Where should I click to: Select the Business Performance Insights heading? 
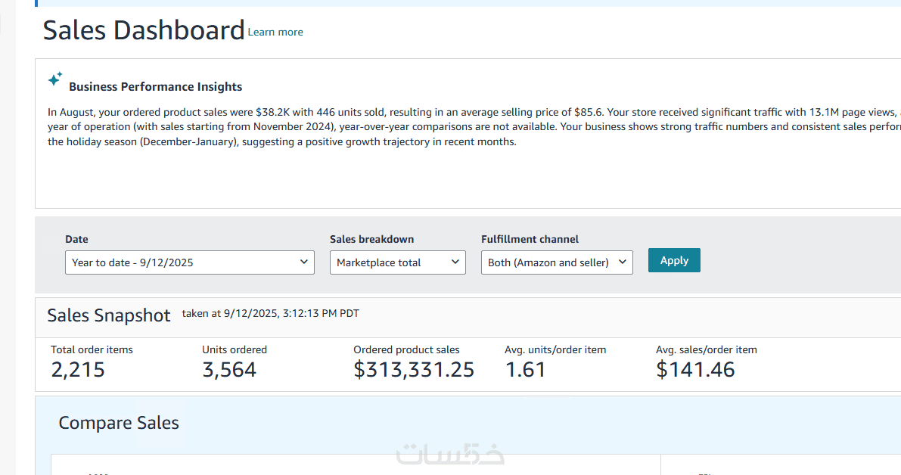[155, 87]
